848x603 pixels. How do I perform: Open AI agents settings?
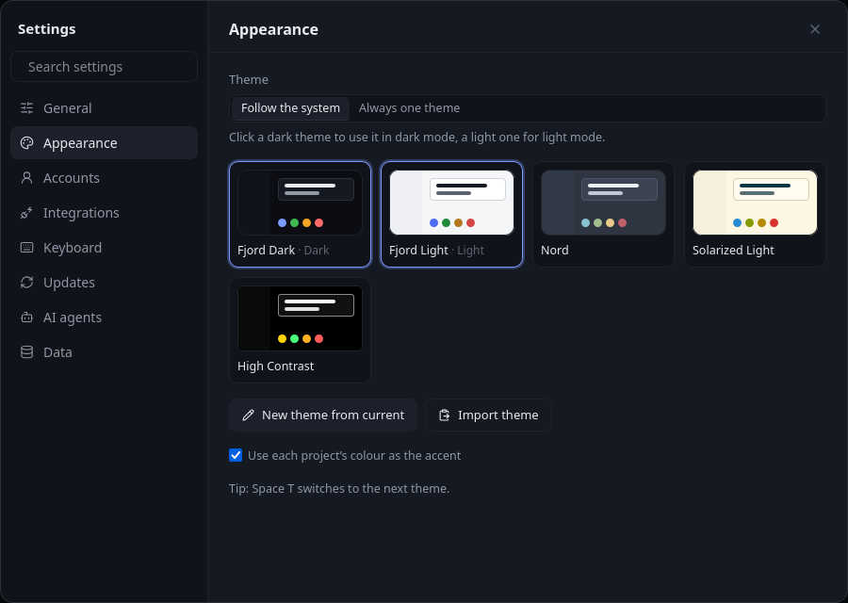click(x=104, y=318)
